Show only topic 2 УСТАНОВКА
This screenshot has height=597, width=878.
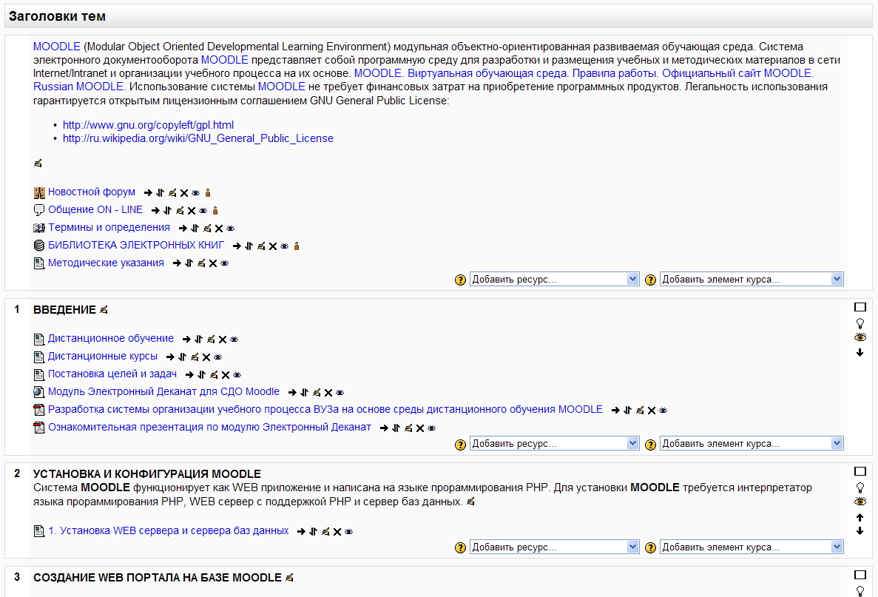[860, 471]
